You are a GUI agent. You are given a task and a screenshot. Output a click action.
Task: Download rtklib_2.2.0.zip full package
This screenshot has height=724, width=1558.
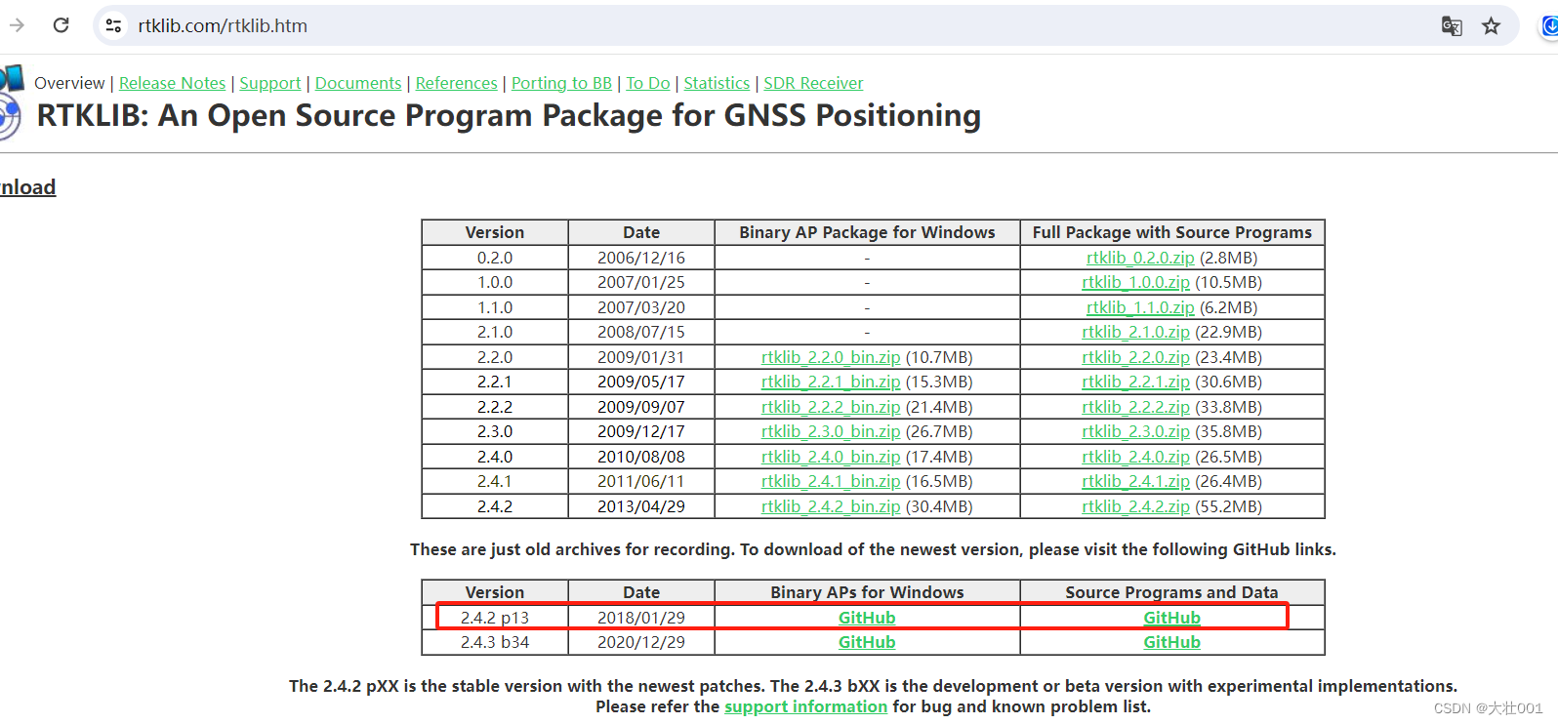point(1135,357)
